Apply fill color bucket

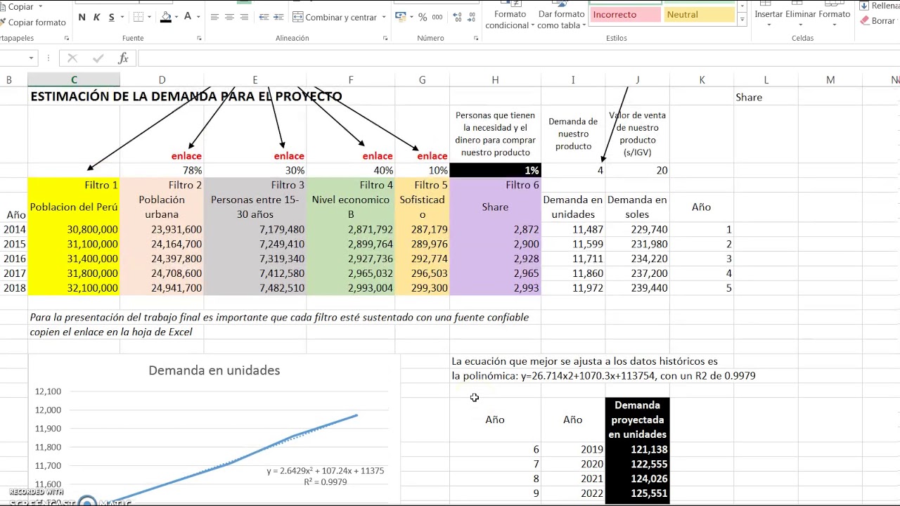click(x=166, y=17)
